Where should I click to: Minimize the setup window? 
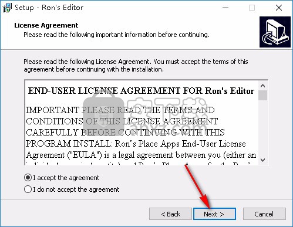[225, 8]
